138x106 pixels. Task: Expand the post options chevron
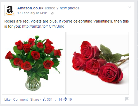[130, 7]
